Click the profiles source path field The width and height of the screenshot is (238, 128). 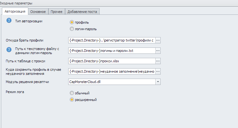tap(112, 40)
